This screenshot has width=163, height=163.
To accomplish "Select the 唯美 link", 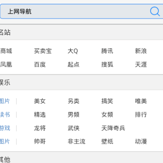I will (x=141, y=101).
